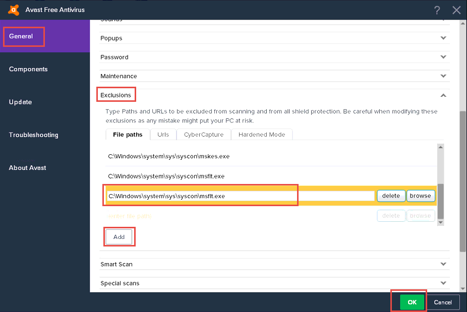Browse for the highlighted file path

pyautogui.click(x=420, y=196)
